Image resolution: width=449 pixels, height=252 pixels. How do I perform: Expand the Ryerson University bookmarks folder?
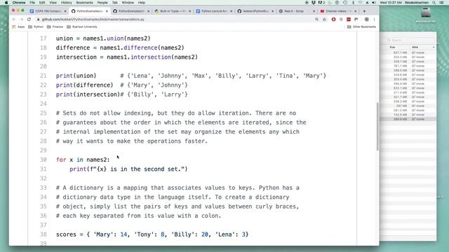point(82,27)
